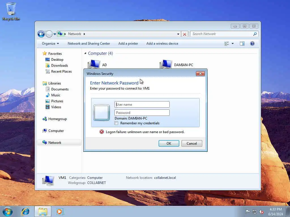This screenshot has width=290, height=217.
Task: Close the Windows Security dialog
Action: pos(200,74)
